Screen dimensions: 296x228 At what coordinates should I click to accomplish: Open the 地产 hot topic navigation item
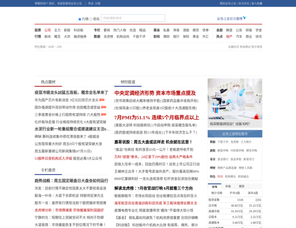pyautogui.click(x=229, y=36)
